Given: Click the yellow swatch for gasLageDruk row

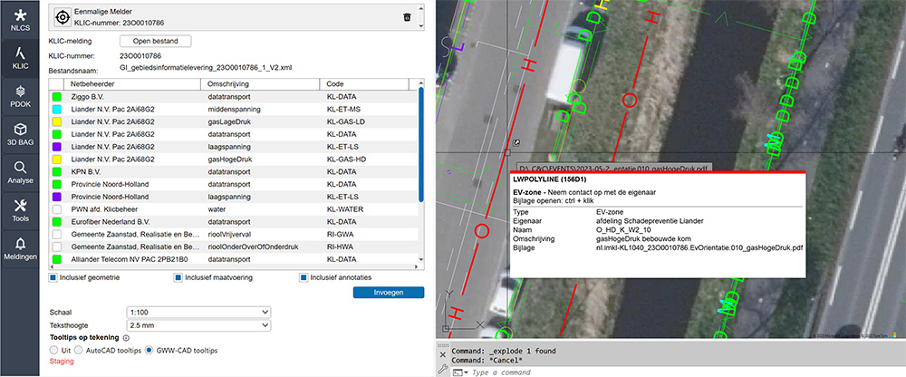Looking at the screenshot, I should (56, 122).
